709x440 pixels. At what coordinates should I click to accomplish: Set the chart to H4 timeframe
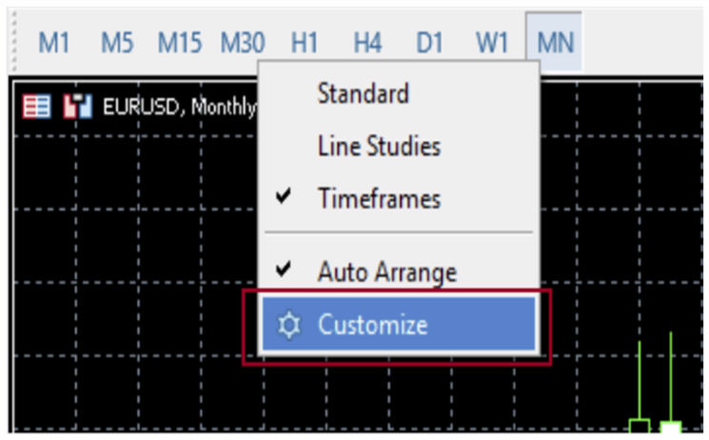[367, 43]
